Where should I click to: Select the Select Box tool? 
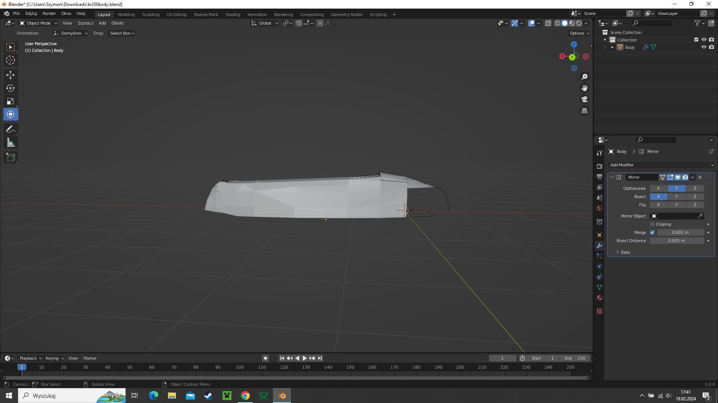pos(10,47)
